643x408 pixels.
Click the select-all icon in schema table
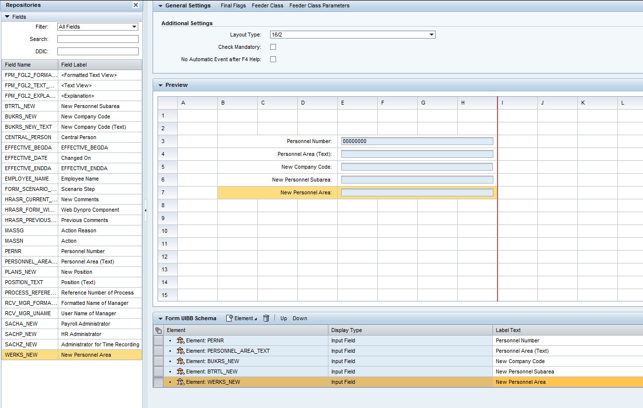click(159, 330)
